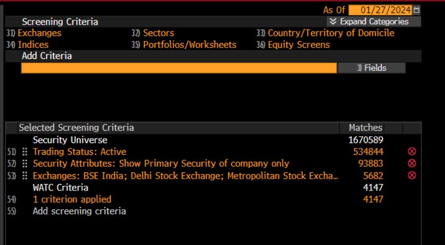Expand Categories in Screening Criteria
This screenshot has height=245, width=445.
pyautogui.click(x=374, y=22)
